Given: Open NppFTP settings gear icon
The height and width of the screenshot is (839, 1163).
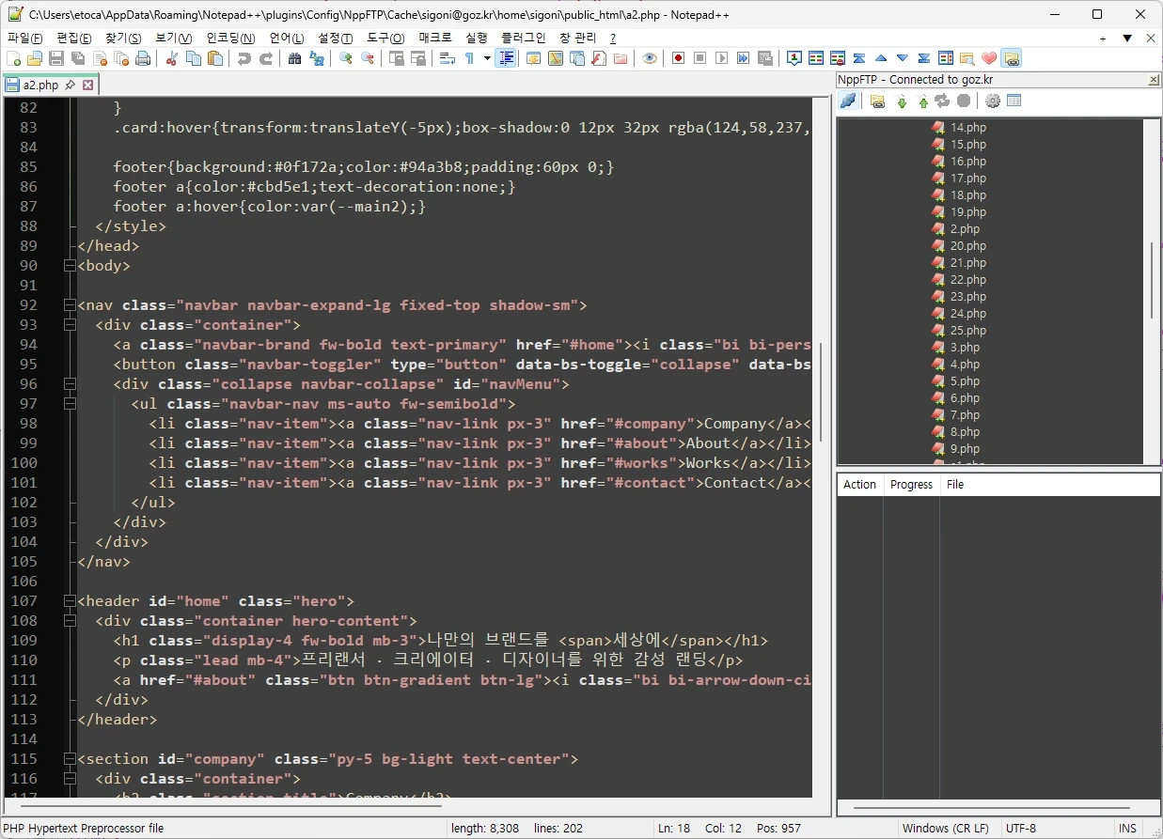Looking at the screenshot, I should (992, 101).
